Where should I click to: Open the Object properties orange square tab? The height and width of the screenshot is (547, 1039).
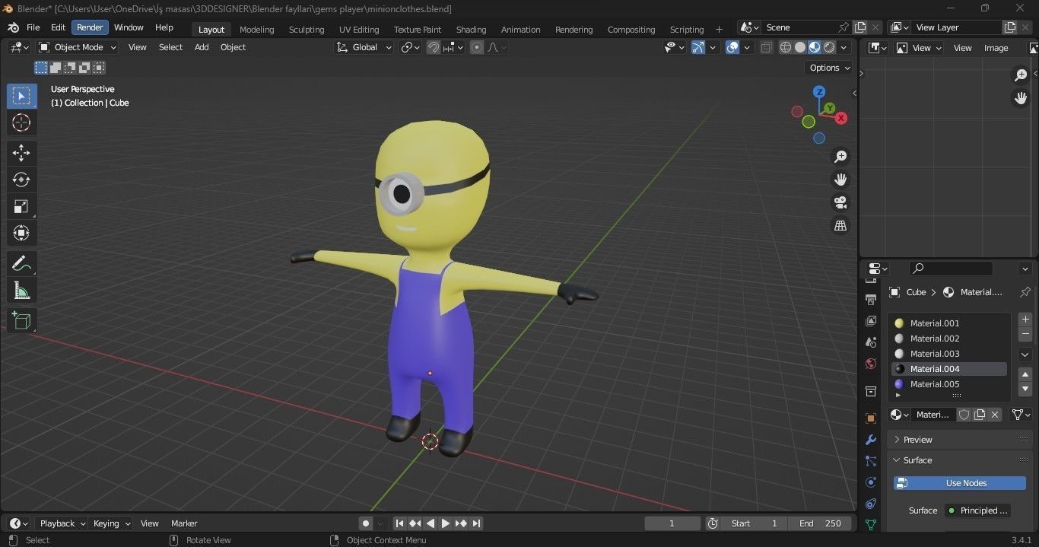[x=871, y=418]
